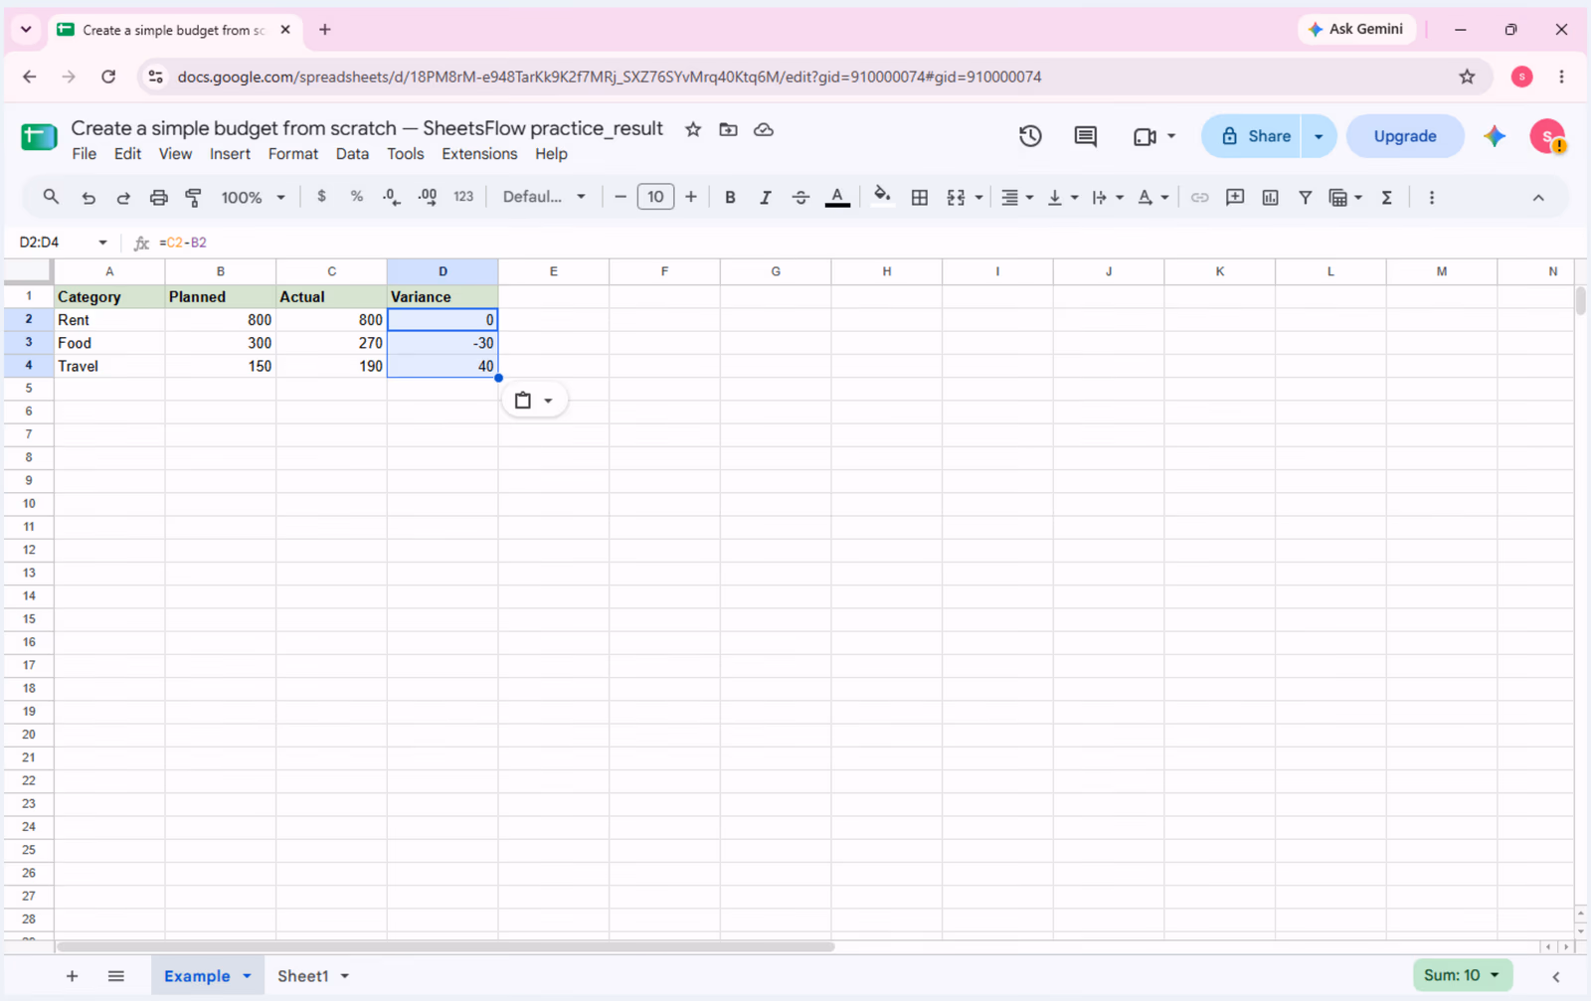Open the font family dropdown
Screen dimensions: 1591x1001
point(544,197)
